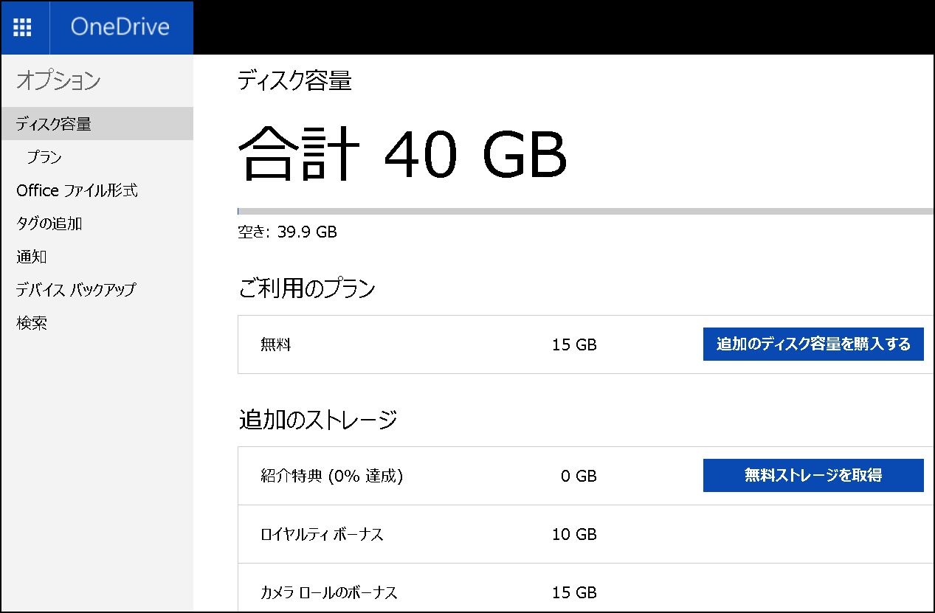Click the OneDrive logo link
Image resolution: width=935 pixels, height=613 pixels.
120,27
